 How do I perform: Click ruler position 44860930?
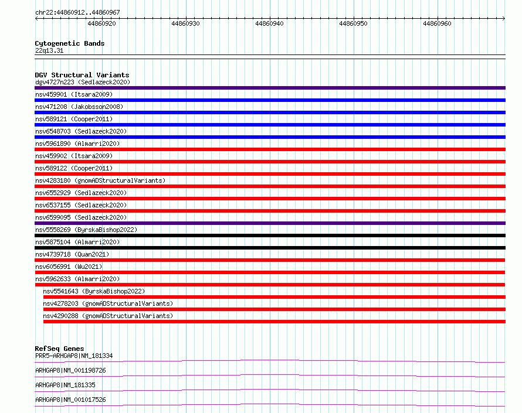point(185,23)
